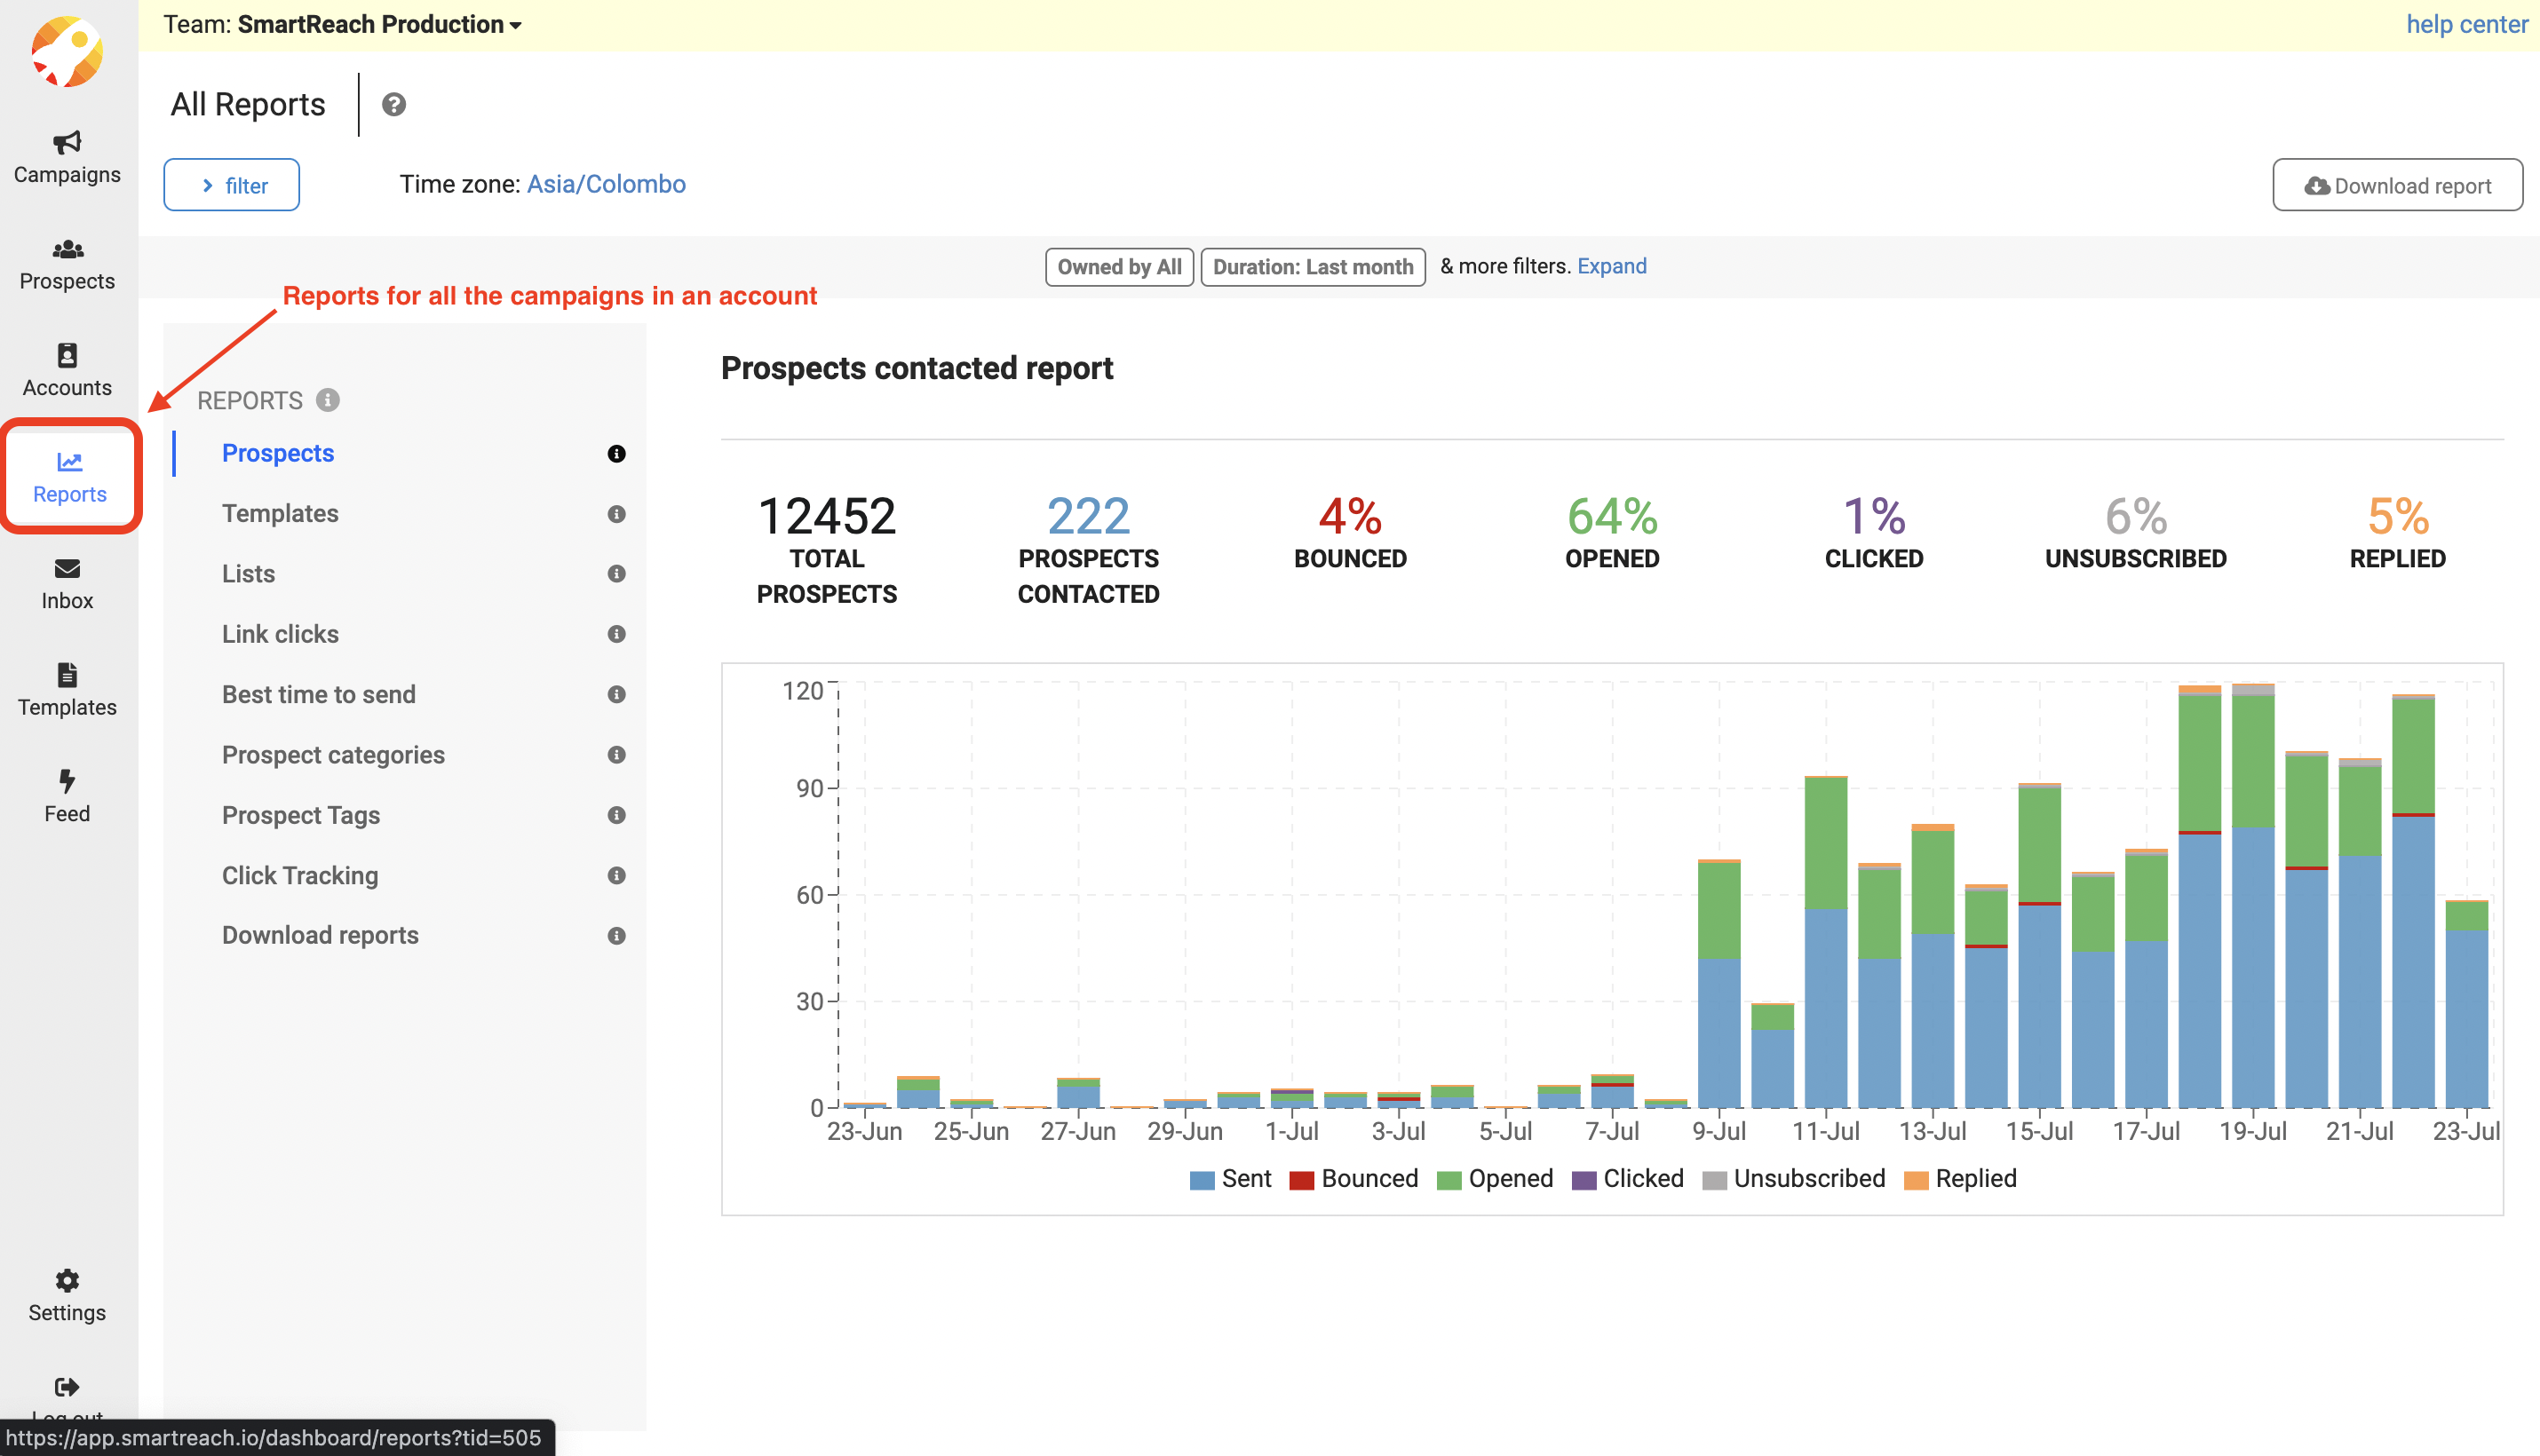
Task: Open Inbox envelope icon
Action: pos(67,569)
